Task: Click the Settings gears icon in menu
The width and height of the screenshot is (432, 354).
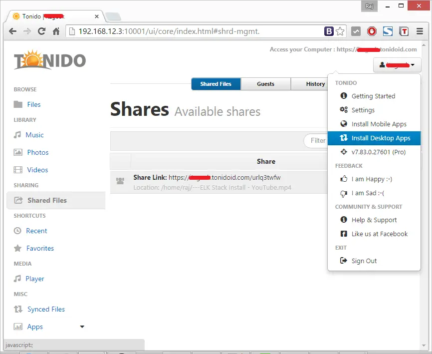Action: 344,110
